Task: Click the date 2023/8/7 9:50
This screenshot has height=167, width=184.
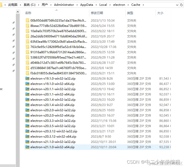Action: 101,136
